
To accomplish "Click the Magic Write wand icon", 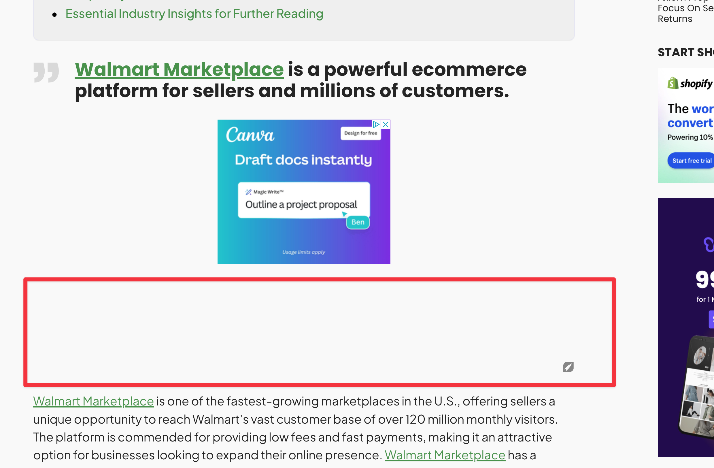I will 248,192.
